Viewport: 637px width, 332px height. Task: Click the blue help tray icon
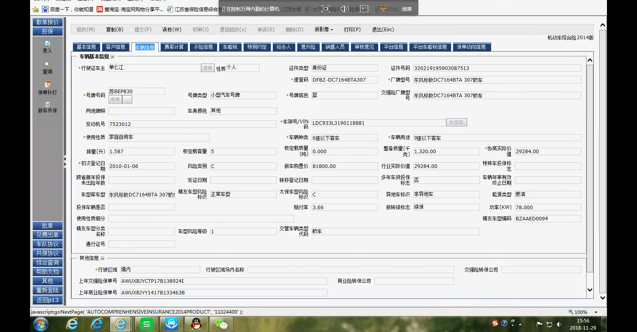(504, 323)
